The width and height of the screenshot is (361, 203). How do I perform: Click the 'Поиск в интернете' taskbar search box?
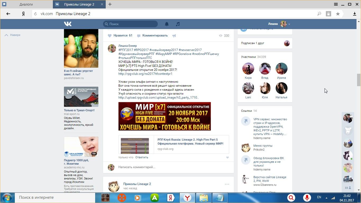click(55, 197)
